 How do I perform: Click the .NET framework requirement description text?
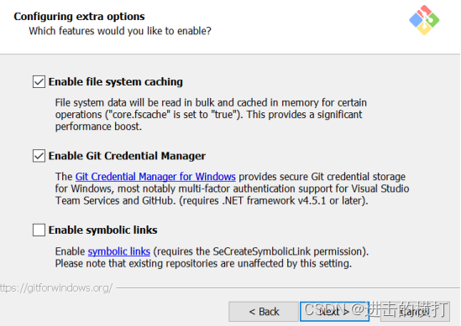click(232, 189)
